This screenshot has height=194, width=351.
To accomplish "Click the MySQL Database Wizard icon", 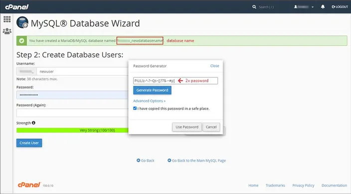I will pyautogui.click(x=22, y=22).
